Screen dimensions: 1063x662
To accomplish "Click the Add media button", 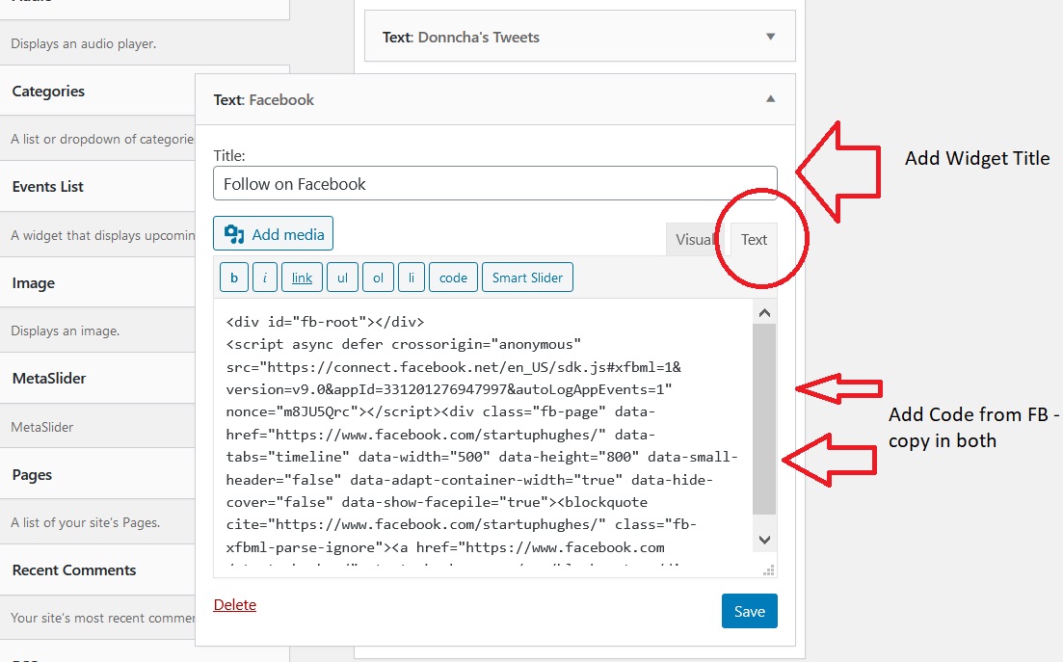I will [273, 234].
